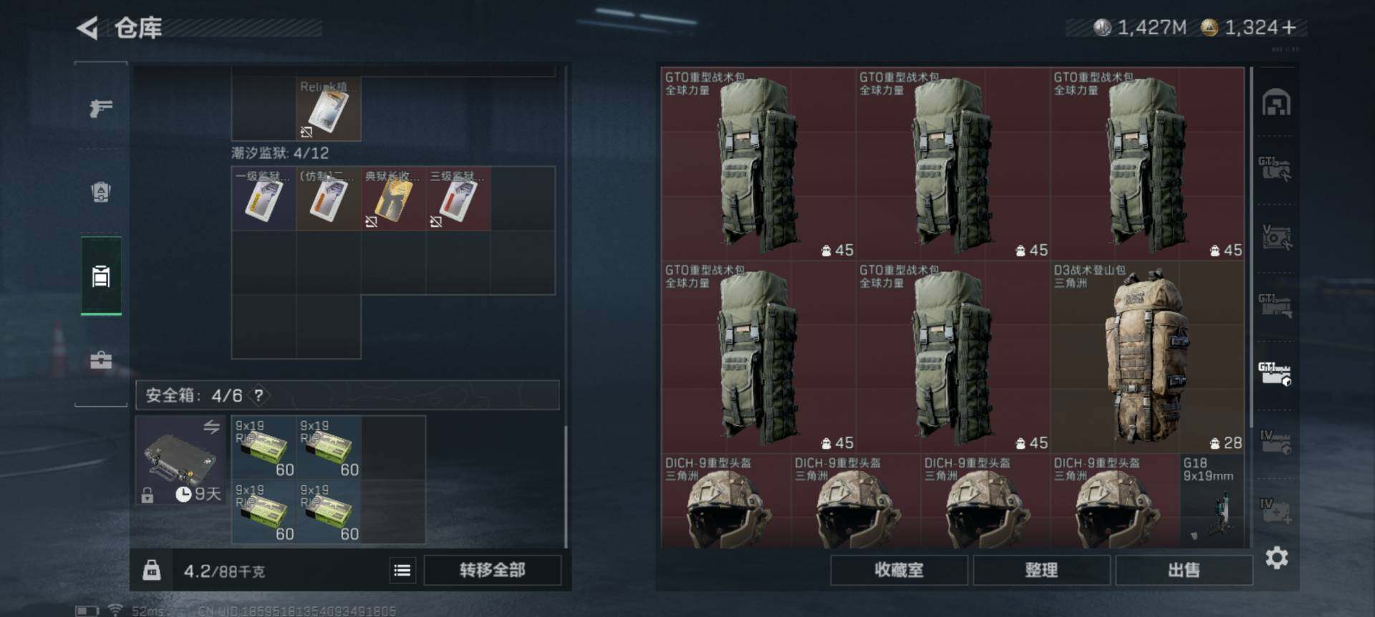The height and width of the screenshot is (617, 1375).
Task: Open the settings gear near 出售
Action: (1277, 558)
